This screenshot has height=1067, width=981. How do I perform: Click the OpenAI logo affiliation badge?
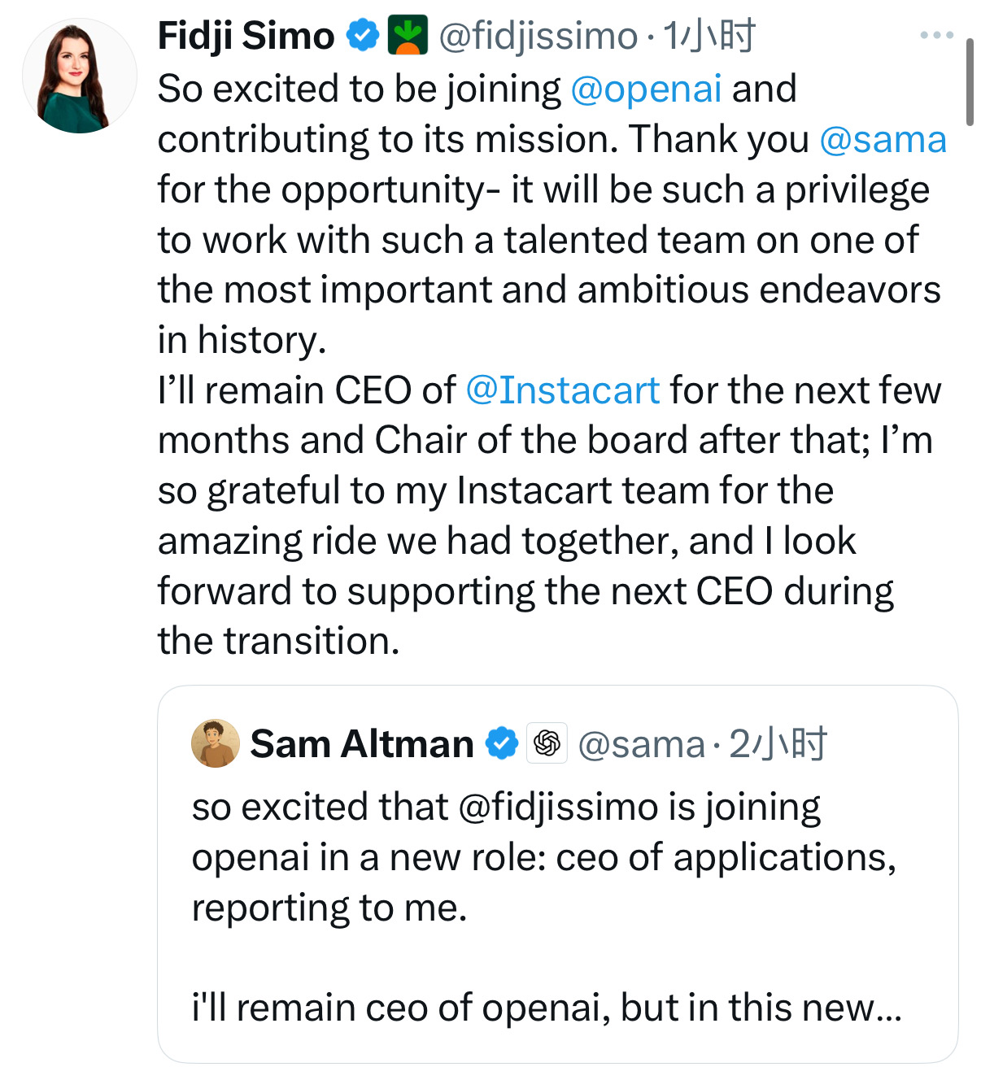[x=547, y=743]
